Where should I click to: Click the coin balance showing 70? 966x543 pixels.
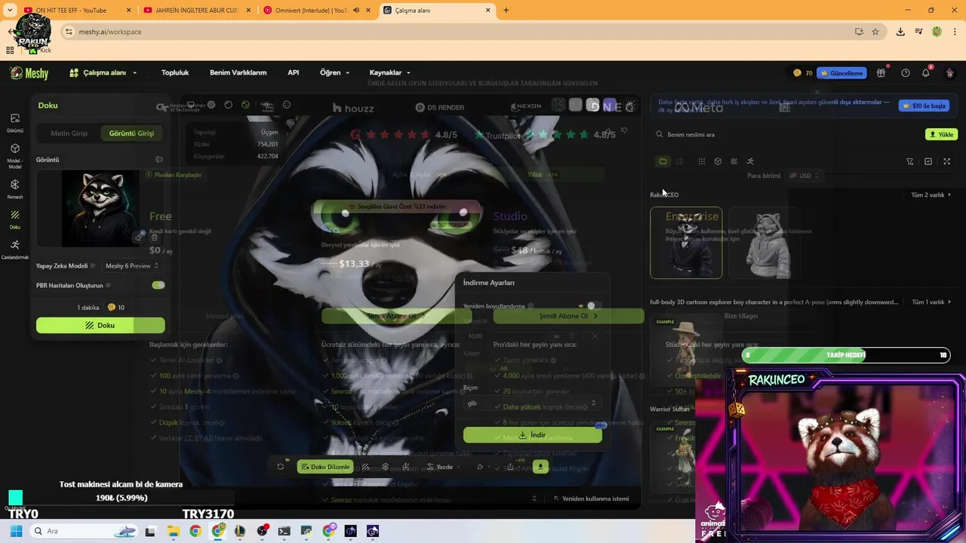coord(803,73)
